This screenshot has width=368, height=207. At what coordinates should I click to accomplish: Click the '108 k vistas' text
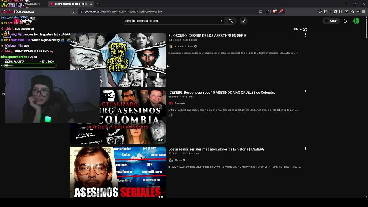[x=175, y=40]
